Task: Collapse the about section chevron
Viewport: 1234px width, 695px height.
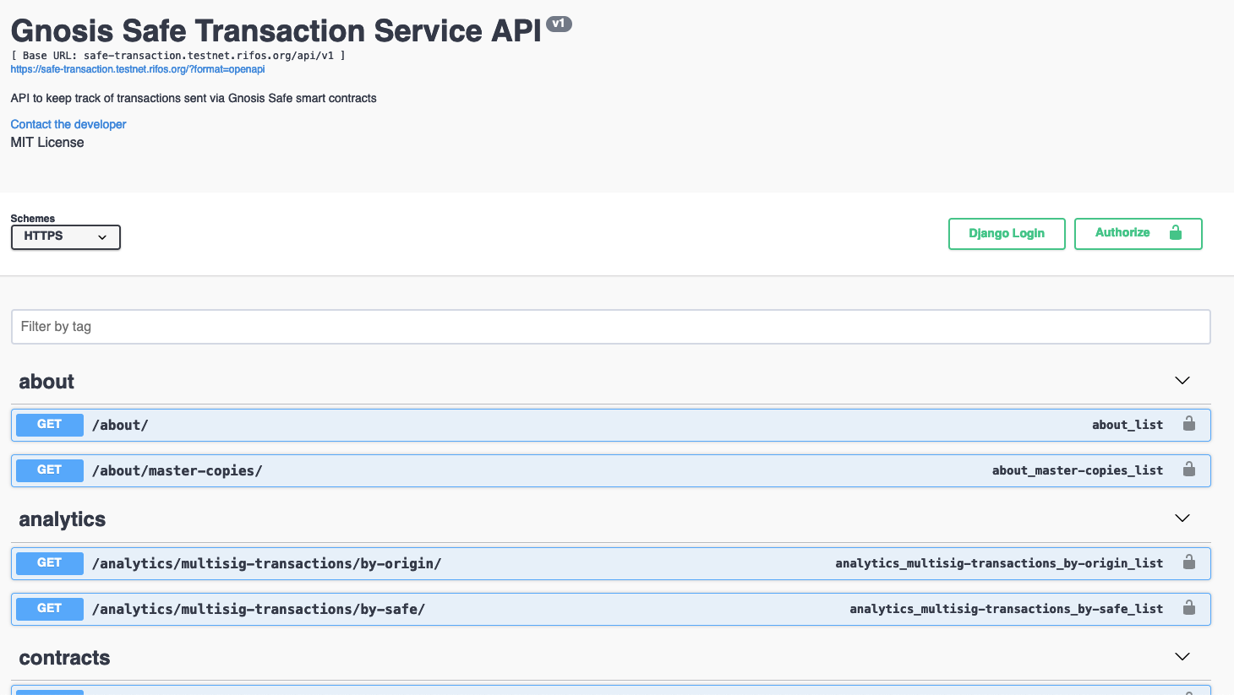Action: point(1182,381)
